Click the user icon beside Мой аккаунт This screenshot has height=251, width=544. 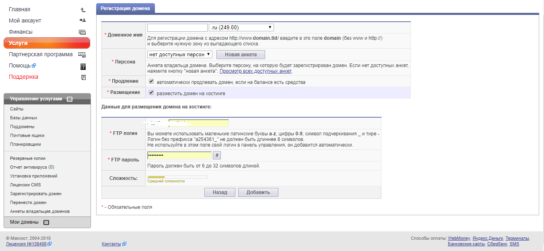click(82, 20)
